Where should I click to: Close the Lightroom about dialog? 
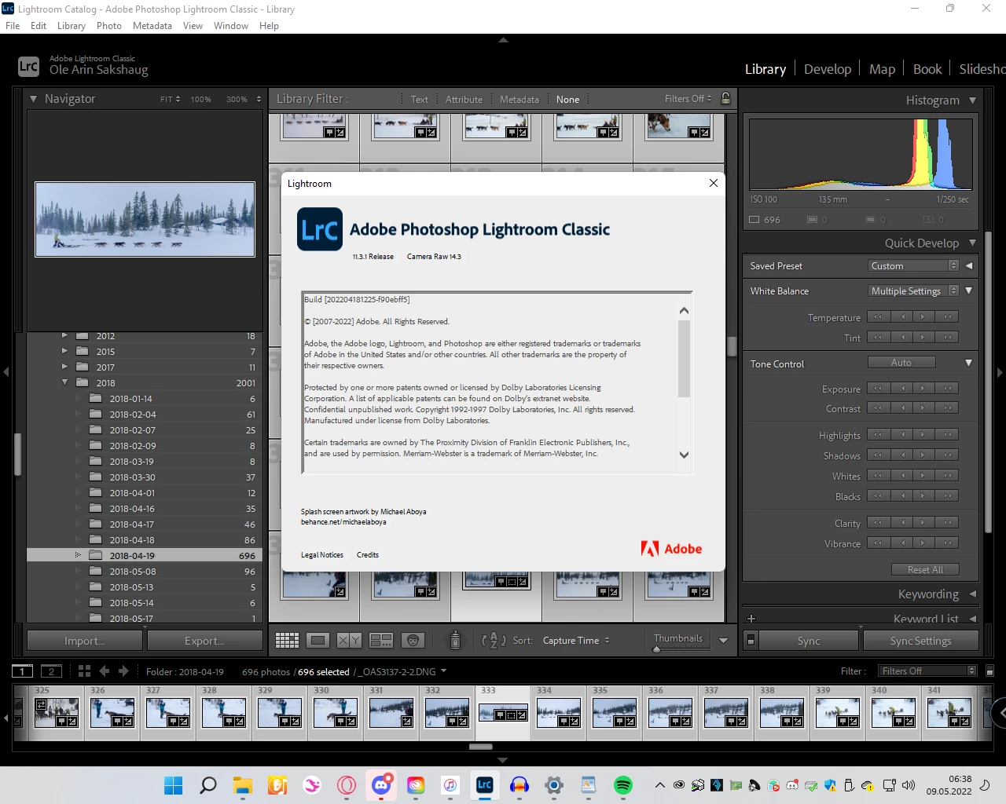click(714, 183)
